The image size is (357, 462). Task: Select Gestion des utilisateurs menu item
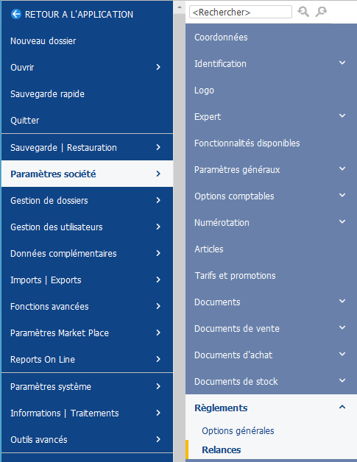[x=88, y=227]
